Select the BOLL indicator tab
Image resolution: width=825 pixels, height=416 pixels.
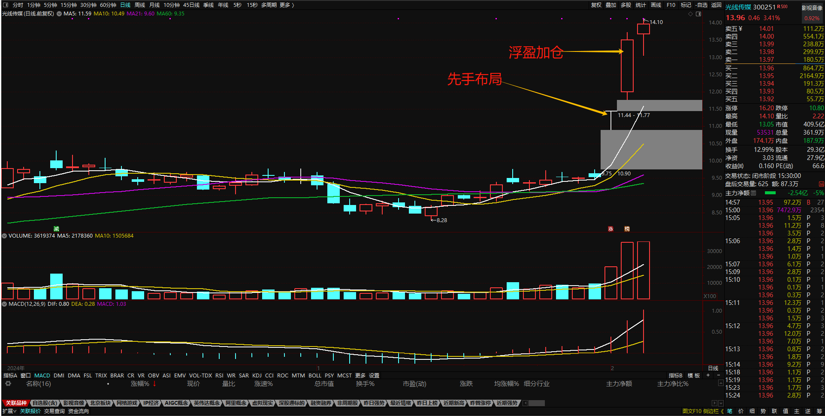pos(315,375)
